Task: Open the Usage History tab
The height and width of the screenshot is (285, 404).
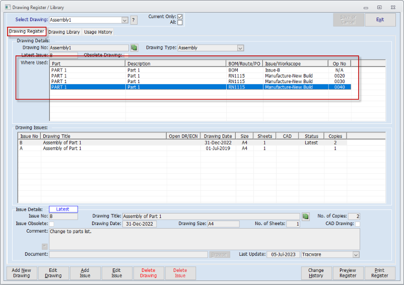Action: click(98, 32)
